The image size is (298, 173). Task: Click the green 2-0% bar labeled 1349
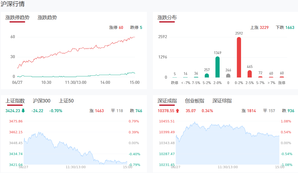tap(217, 67)
